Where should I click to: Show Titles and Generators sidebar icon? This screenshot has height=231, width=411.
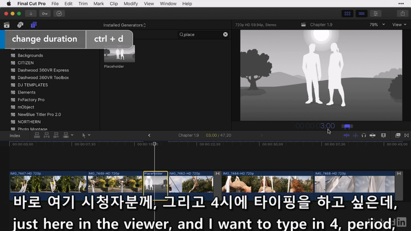click(34, 25)
